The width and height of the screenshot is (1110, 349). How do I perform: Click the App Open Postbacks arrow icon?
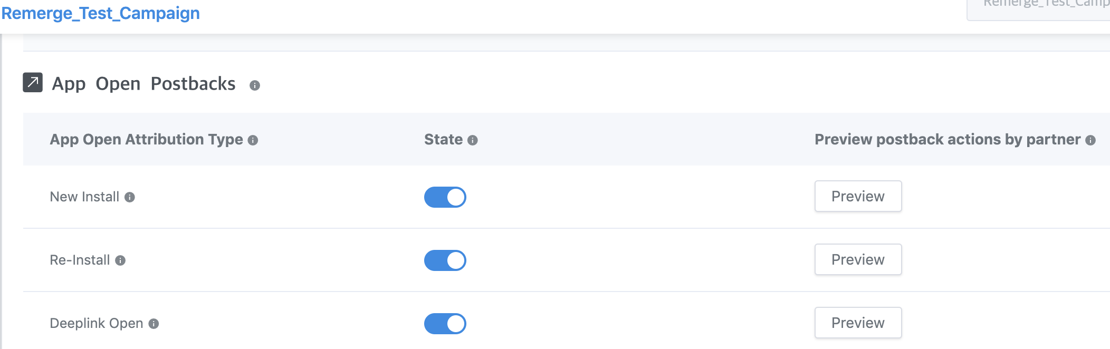coord(33,82)
